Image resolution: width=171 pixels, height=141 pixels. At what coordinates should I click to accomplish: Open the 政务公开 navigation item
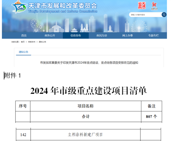[x=50, y=35]
